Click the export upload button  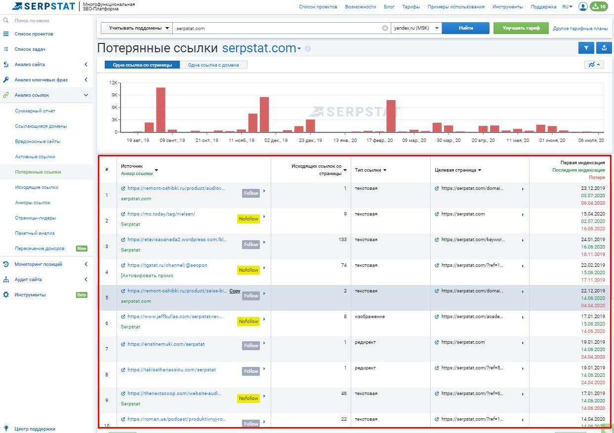click(x=604, y=48)
